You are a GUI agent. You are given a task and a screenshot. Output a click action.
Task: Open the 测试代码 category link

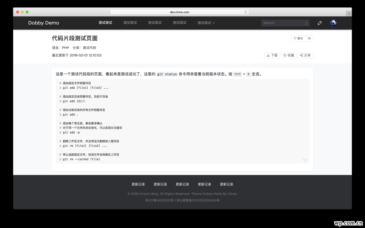89,48
